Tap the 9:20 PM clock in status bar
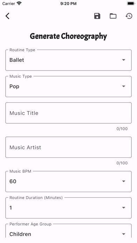 [x=68, y=3]
